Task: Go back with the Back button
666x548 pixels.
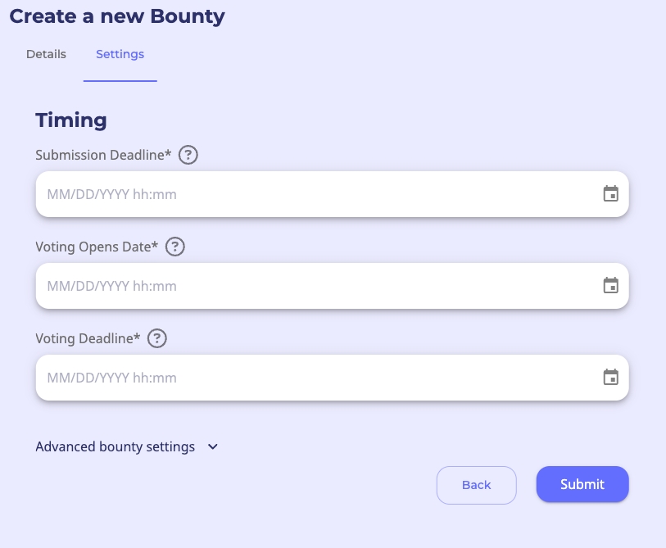Action: (476, 484)
